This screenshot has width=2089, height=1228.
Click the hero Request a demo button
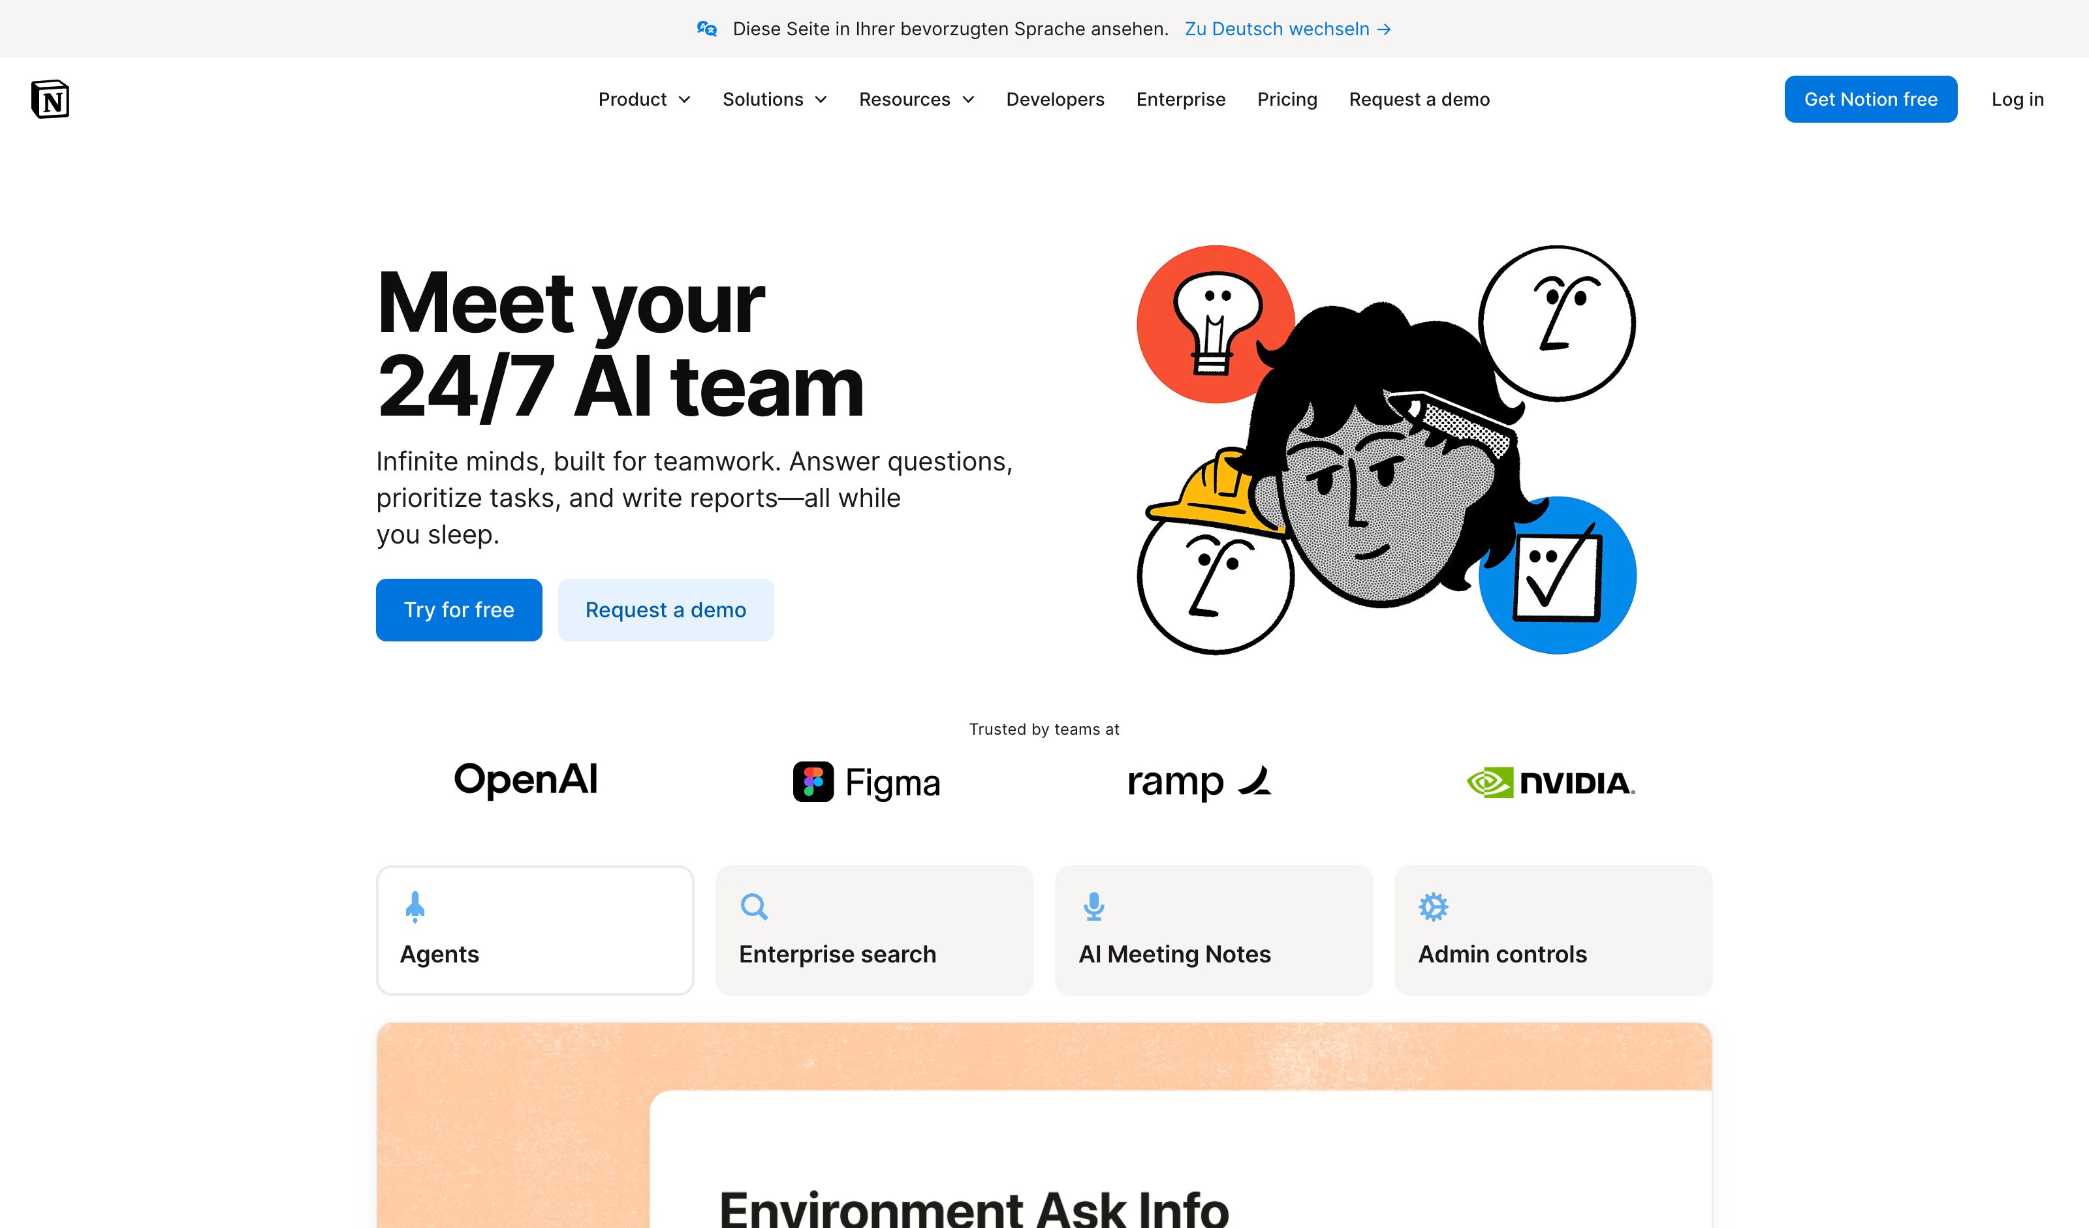(665, 610)
